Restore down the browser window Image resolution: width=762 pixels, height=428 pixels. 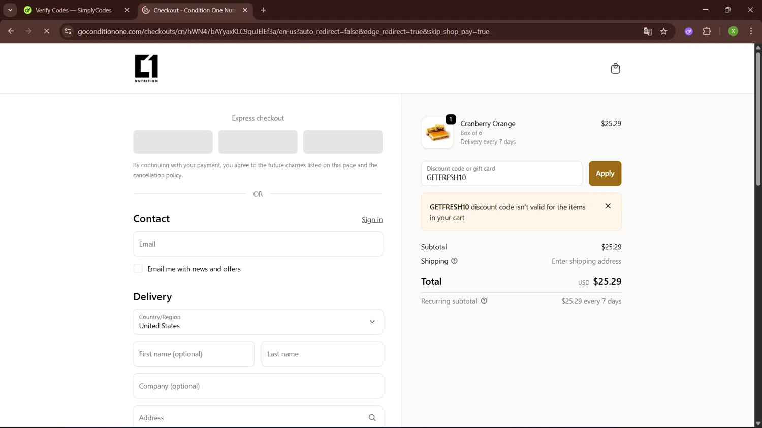point(727,10)
